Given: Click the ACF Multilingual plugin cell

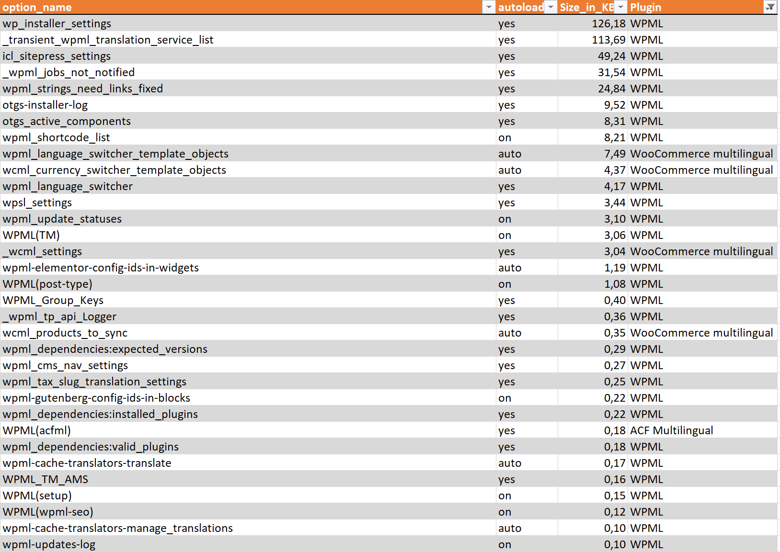Looking at the screenshot, I should click(x=703, y=430).
